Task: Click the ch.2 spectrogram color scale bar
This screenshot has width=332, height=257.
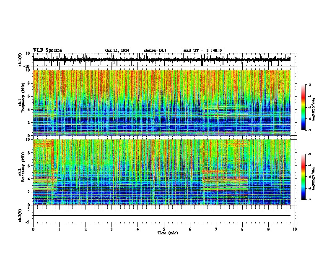Action: pos(303,177)
